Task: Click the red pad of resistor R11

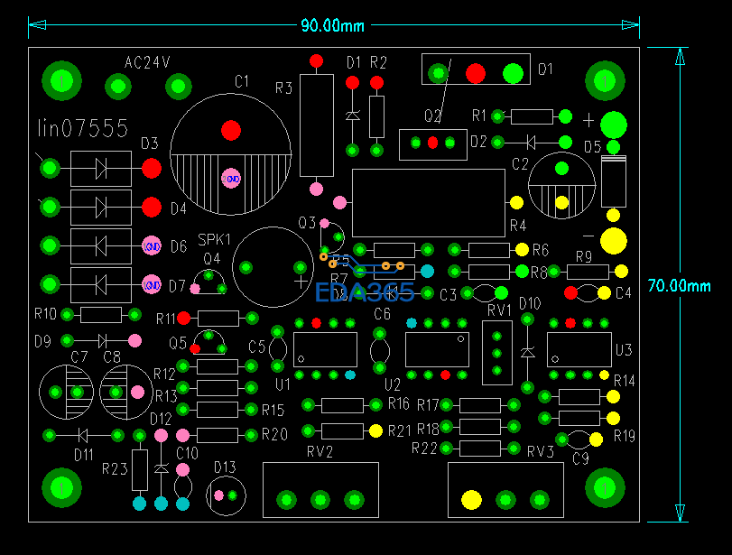Action: coord(183,319)
